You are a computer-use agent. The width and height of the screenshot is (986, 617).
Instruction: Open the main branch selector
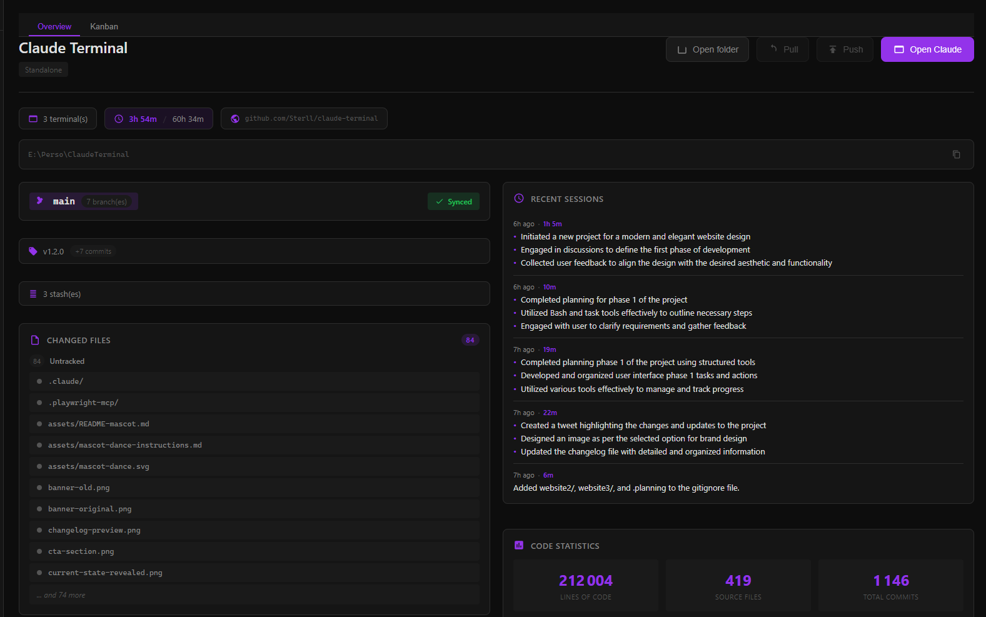(84, 201)
